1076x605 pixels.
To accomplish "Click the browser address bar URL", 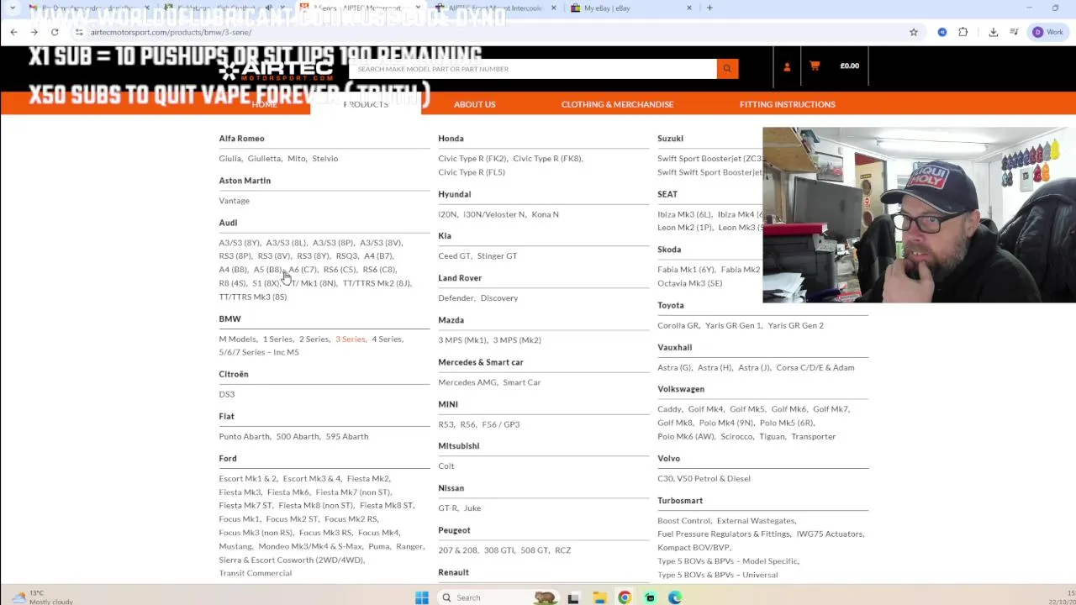I will coord(171,32).
